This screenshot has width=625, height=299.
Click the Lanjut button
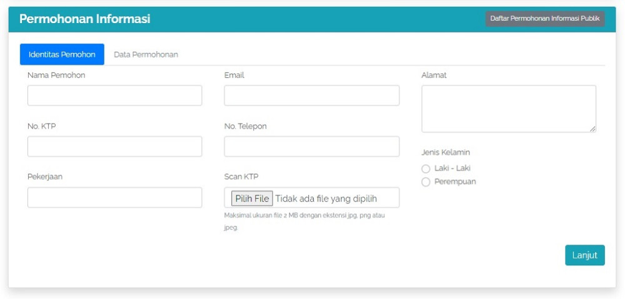tap(584, 255)
